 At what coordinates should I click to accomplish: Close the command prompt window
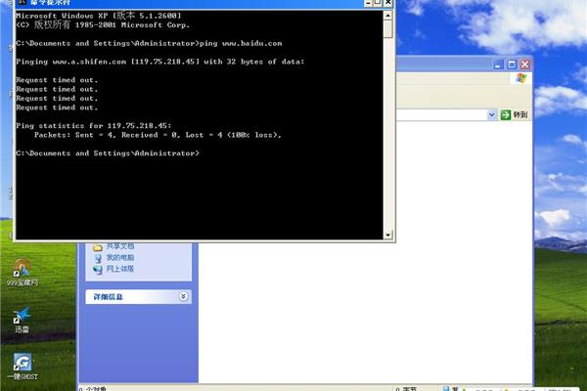coord(388,3)
